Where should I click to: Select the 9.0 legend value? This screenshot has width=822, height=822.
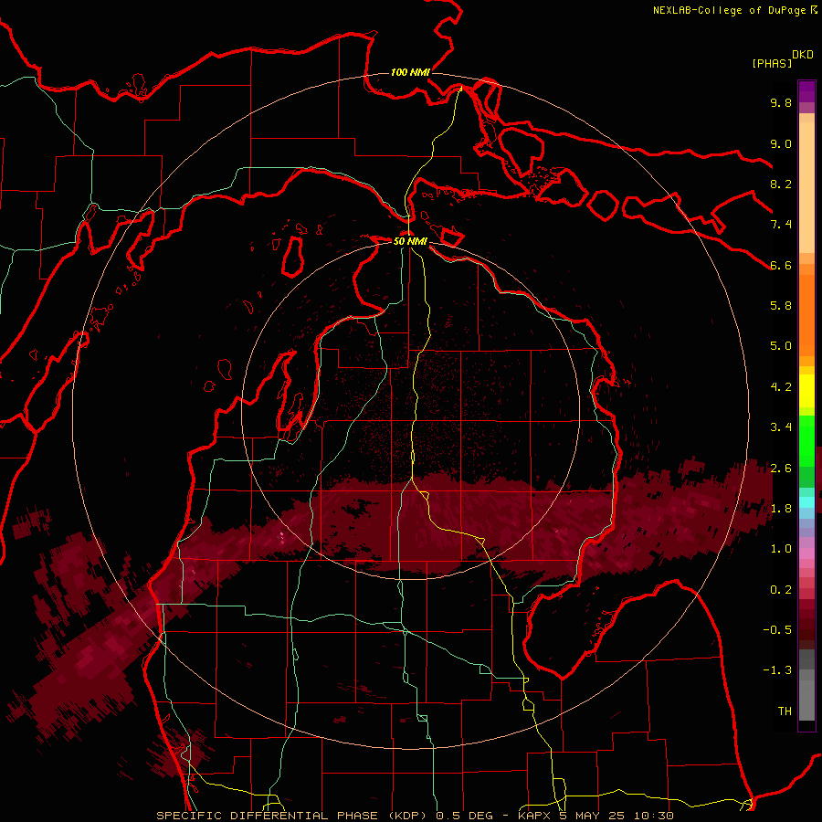[781, 143]
